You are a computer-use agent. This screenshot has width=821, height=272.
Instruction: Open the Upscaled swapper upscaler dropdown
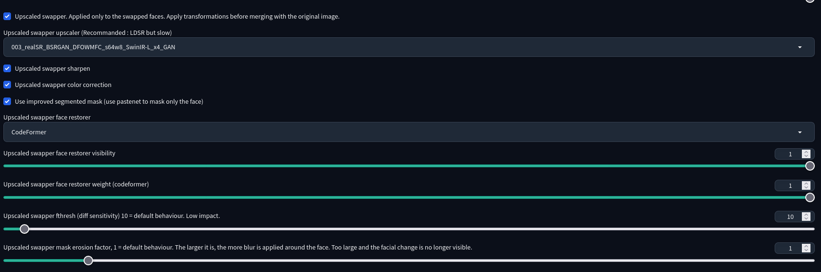409,47
